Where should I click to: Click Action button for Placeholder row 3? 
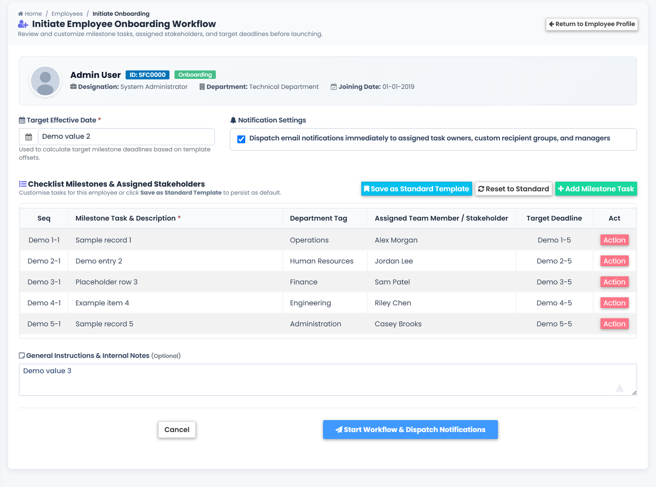click(614, 282)
